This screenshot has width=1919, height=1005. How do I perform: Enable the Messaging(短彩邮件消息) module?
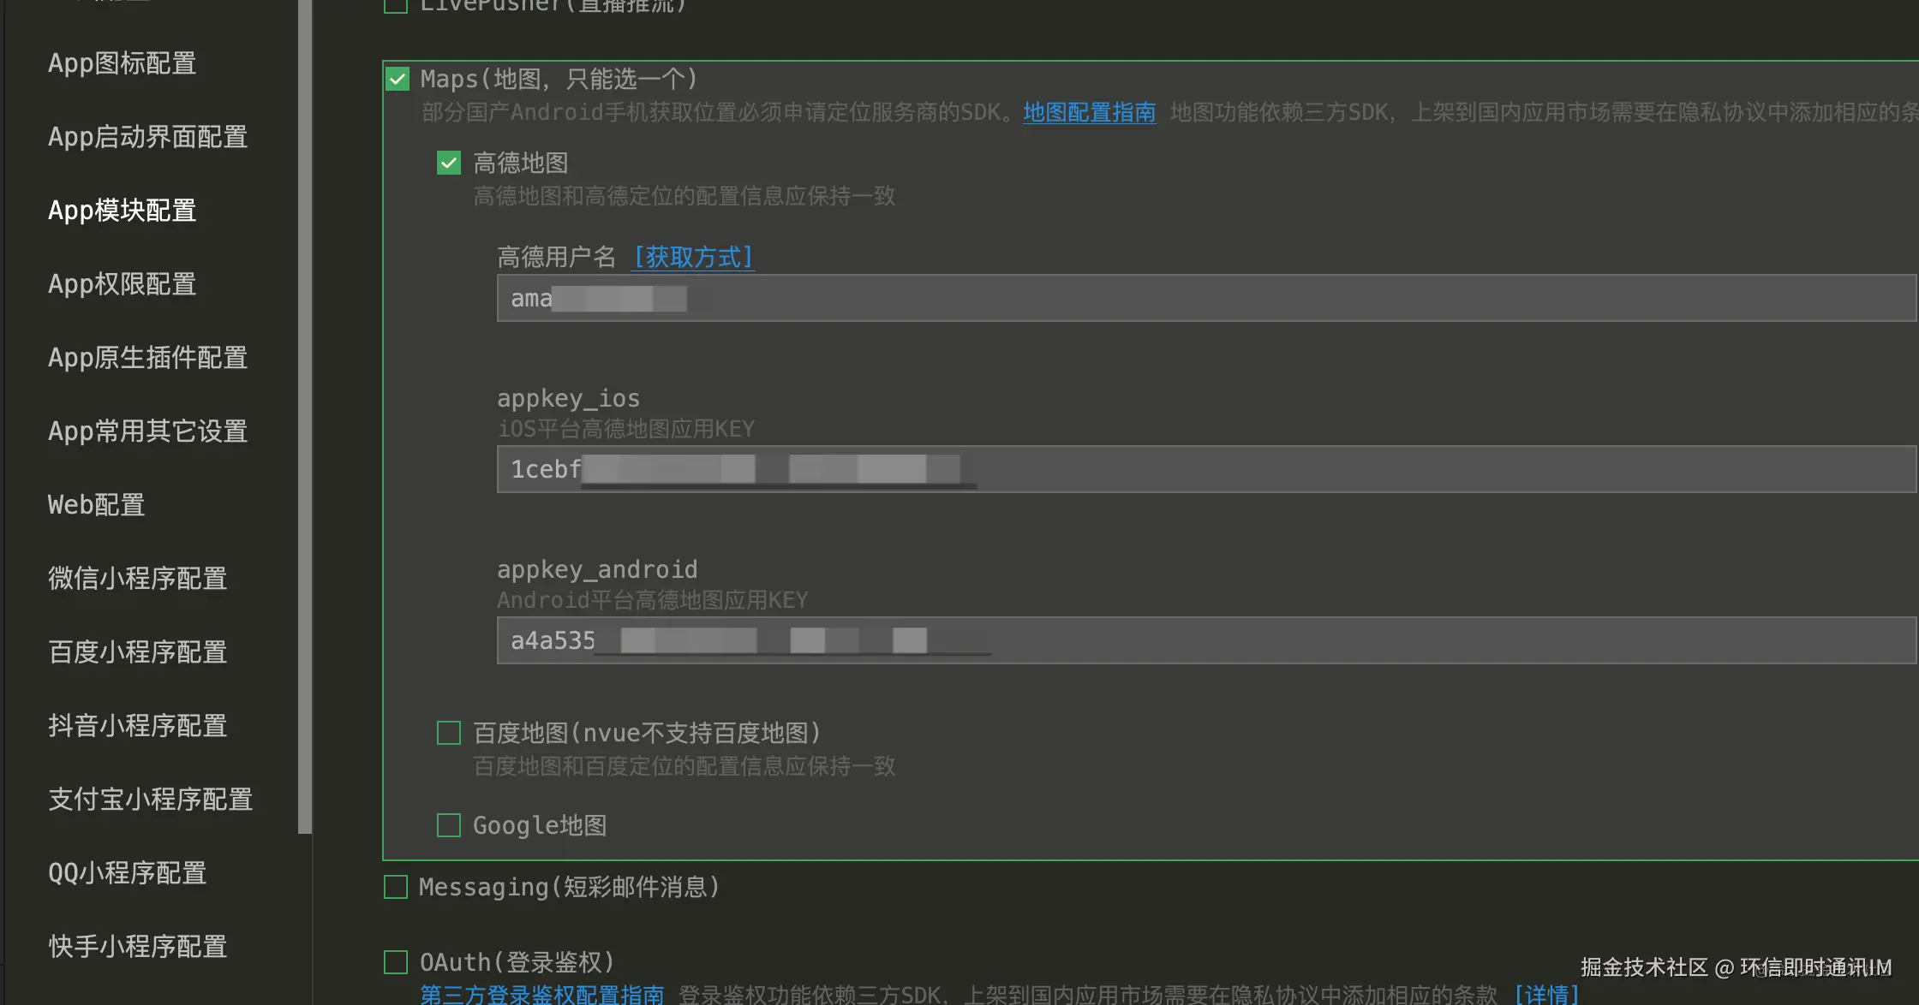(x=395, y=887)
